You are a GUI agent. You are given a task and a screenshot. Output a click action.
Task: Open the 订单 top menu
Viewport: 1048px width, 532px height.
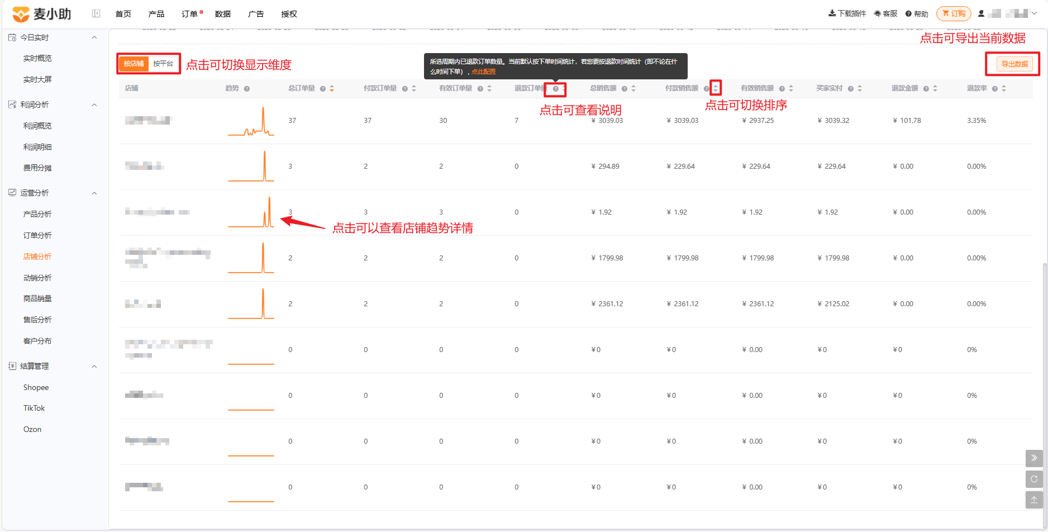pyautogui.click(x=190, y=14)
